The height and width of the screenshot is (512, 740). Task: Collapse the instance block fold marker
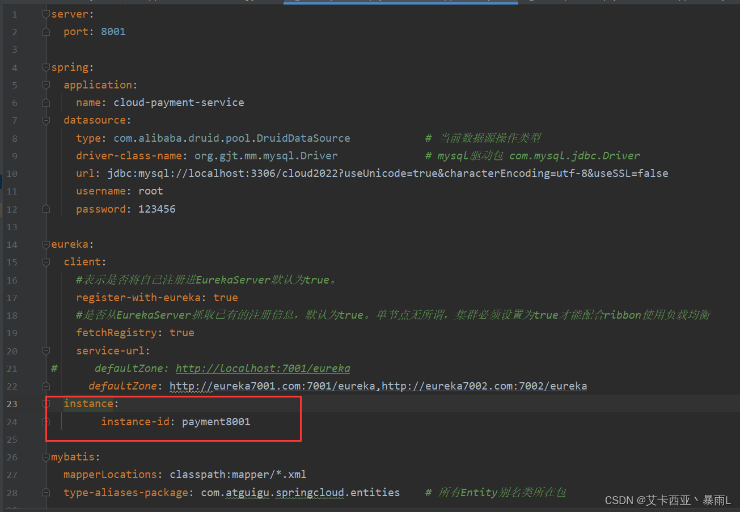click(x=46, y=404)
